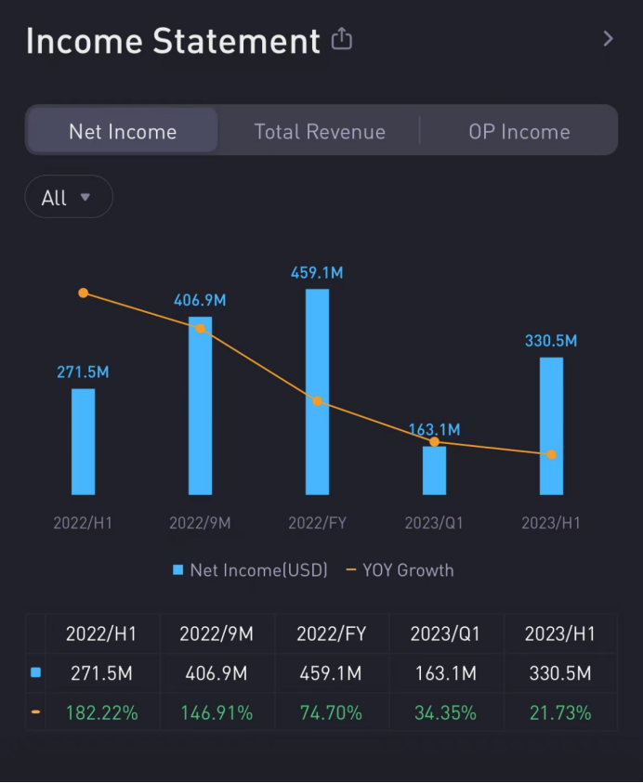Click the YOY growth point for 2022/H1
This screenshot has width=643, height=783.
(84, 293)
